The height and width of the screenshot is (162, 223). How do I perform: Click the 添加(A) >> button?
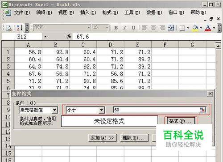[102, 138]
